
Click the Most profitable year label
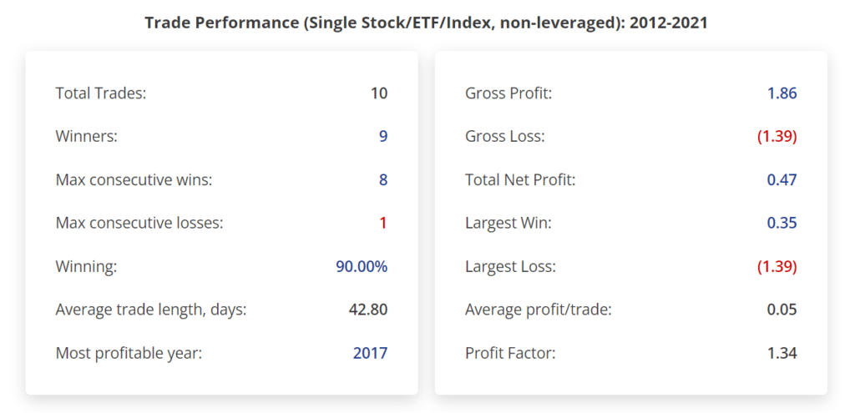129,354
